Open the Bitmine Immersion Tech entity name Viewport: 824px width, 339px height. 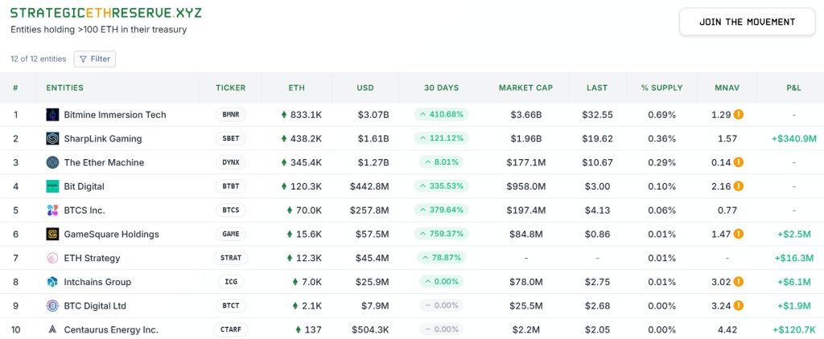click(x=115, y=114)
